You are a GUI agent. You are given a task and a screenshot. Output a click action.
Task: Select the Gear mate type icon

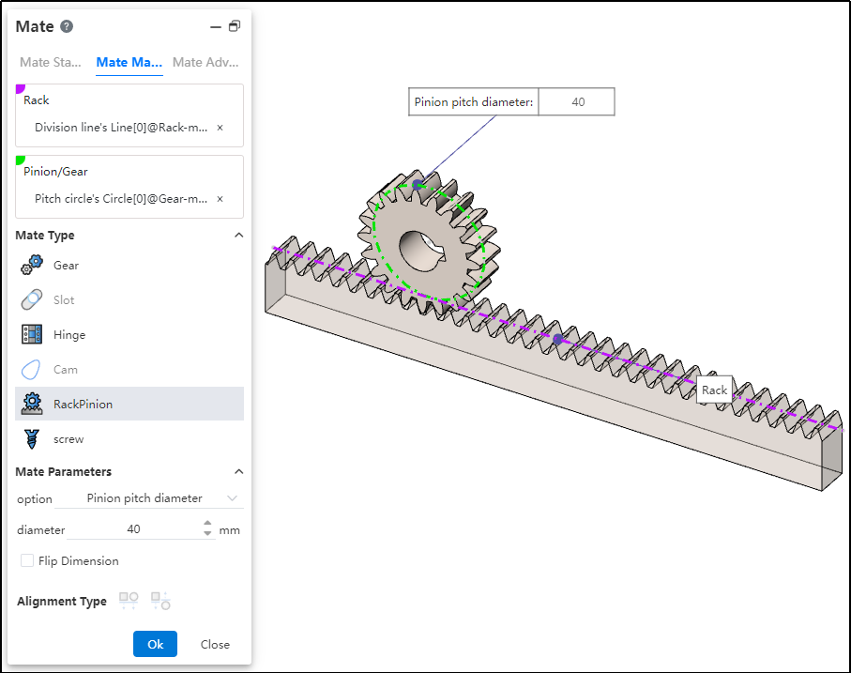tap(32, 266)
